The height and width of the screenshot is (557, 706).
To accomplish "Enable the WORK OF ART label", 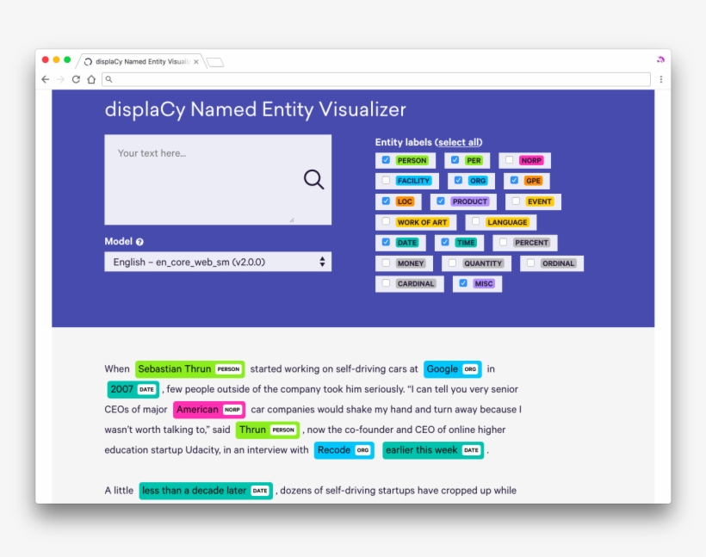I will tap(386, 222).
